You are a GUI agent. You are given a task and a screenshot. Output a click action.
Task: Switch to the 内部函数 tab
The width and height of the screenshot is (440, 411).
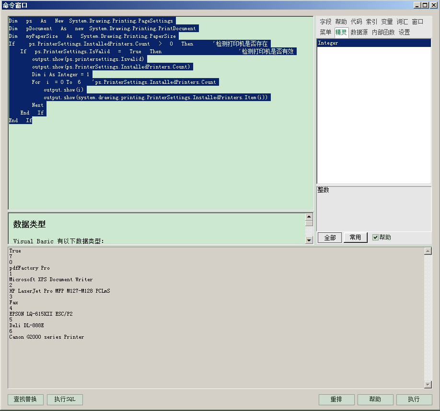tap(383, 32)
